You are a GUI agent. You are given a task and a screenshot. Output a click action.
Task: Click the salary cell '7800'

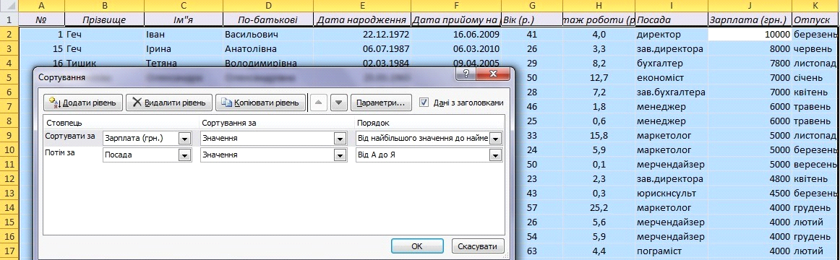[750, 63]
